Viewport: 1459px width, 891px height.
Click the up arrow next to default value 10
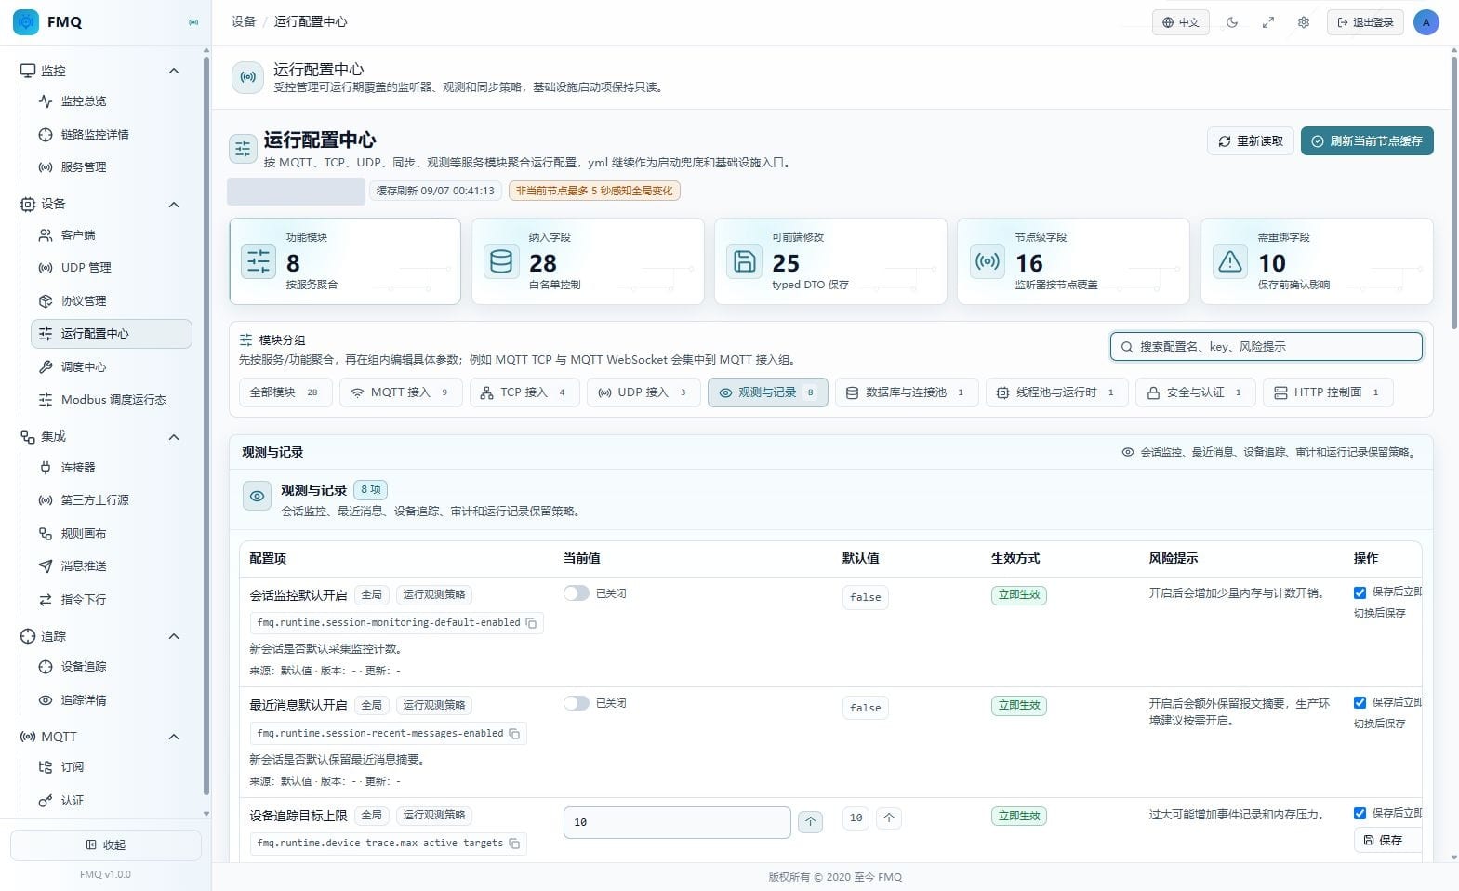[x=889, y=818]
